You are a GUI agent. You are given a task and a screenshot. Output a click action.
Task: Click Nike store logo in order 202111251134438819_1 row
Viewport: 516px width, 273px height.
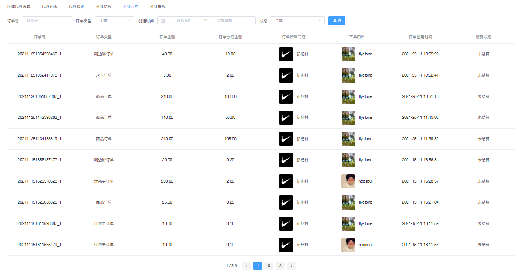click(286, 139)
